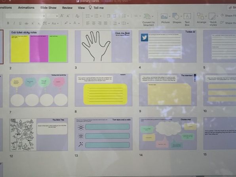Screen dimensions: 236x177
Task: Click the Tell me search box
Action: coord(96,8)
